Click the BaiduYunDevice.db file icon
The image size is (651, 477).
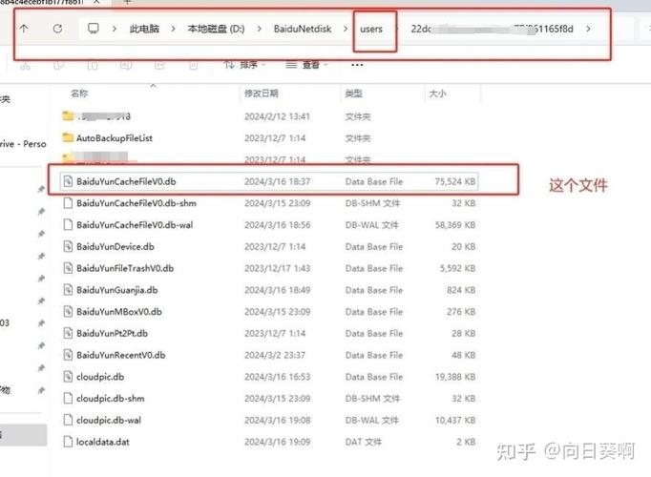68,246
